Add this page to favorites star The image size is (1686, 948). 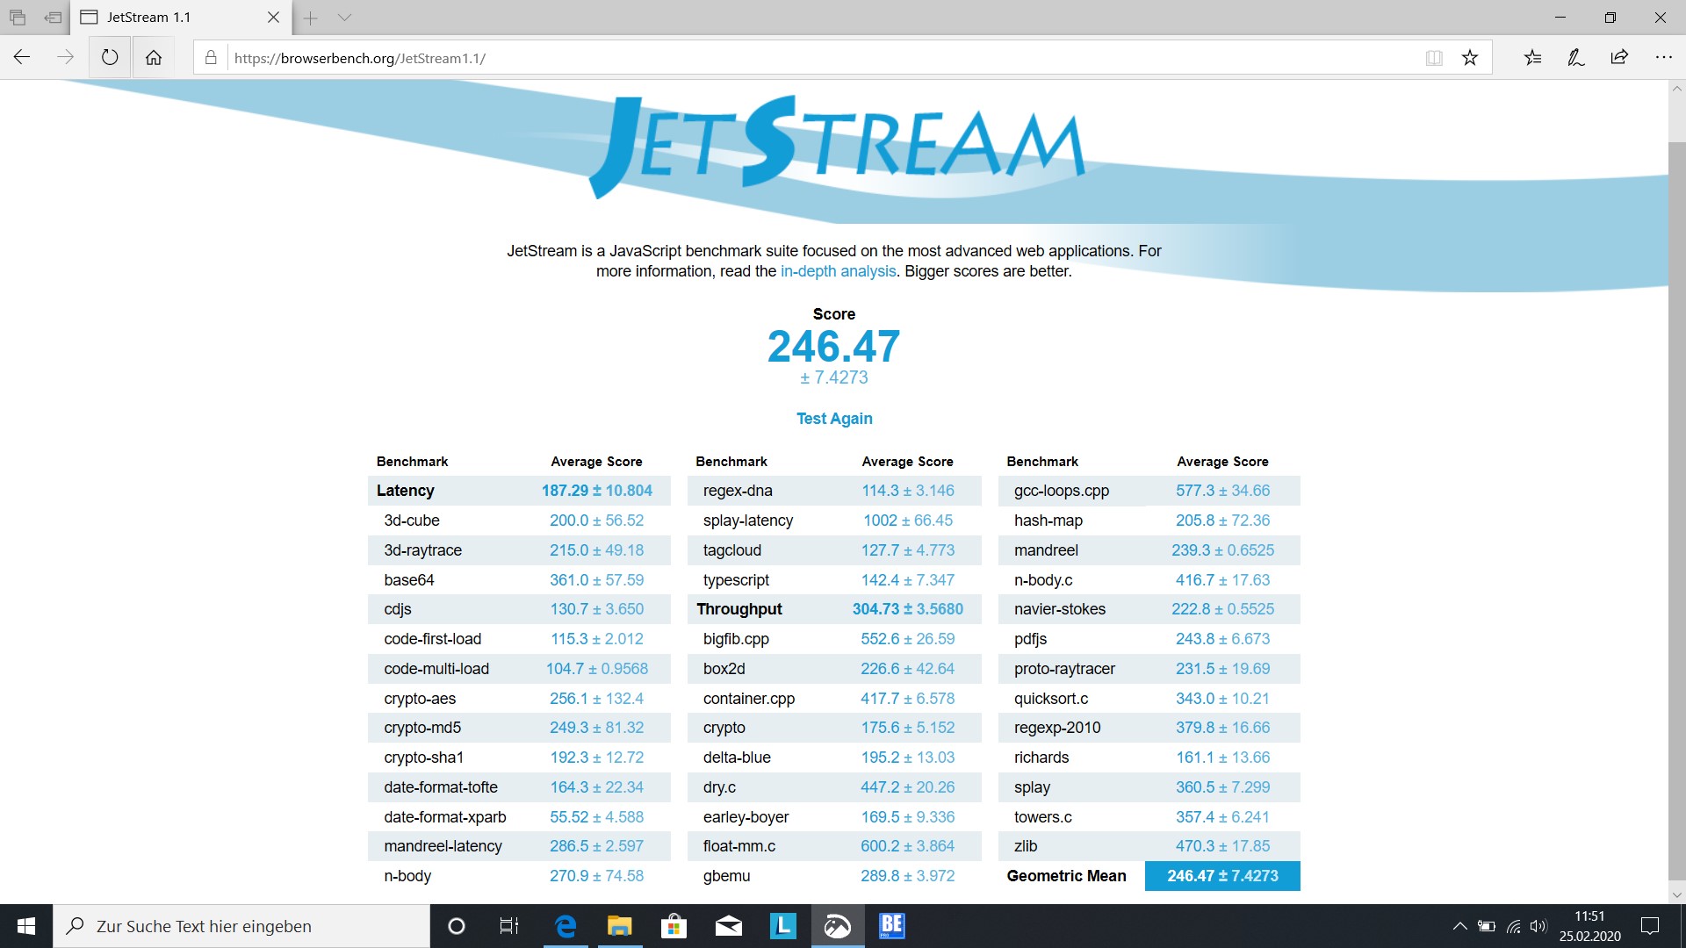click(x=1470, y=58)
